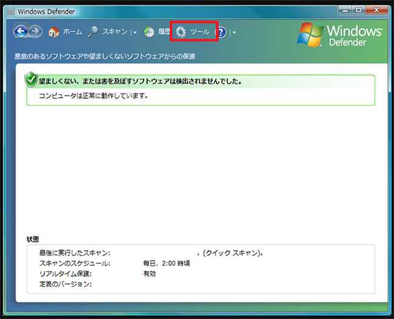This screenshot has height=319, width=394.
Task: Click the 状態 section heading
Action: pos(33,239)
